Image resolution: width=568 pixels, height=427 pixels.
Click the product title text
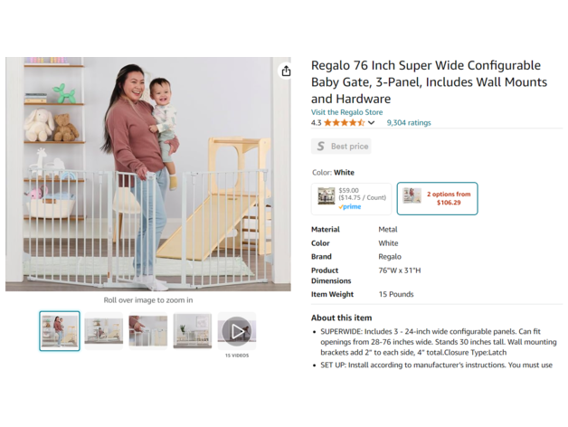pyautogui.click(x=429, y=81)
